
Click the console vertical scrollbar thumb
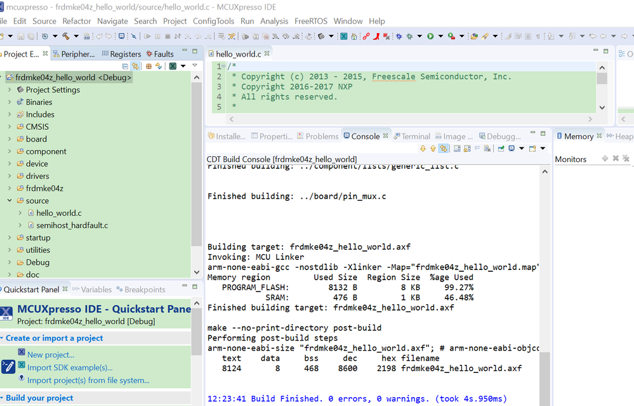[545, 379]
